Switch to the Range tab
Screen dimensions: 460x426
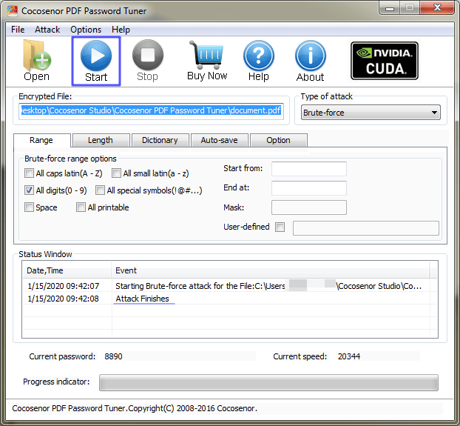coord(41,140)
